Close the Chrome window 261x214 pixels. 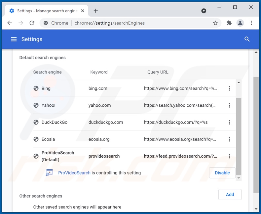[x=251, y=7]
